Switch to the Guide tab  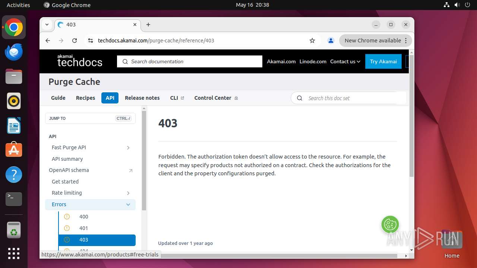(x=58, y=98)
